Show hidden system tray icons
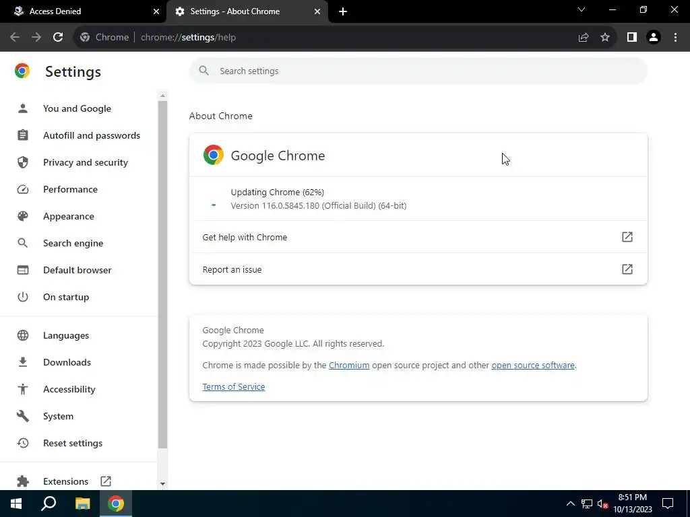The height and width of the screenshot is (517, 690). coord(570,504)
